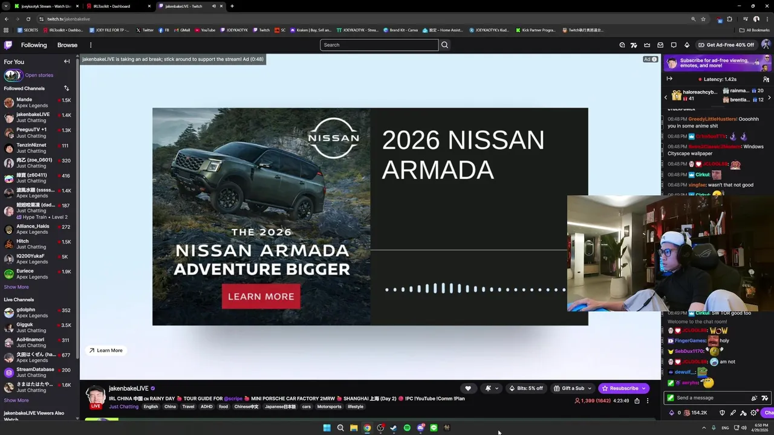Image resolution: width=774 pixels, height=435 pixels.
Task: Sort the Followed Channels list
Action: tap(67, 88)
